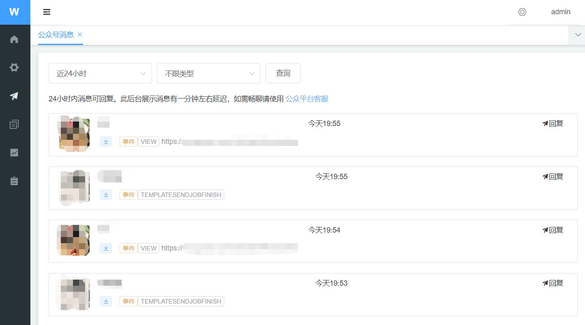Toggle the download icon on the last message

pyautogui.click(x=106, y=301)
